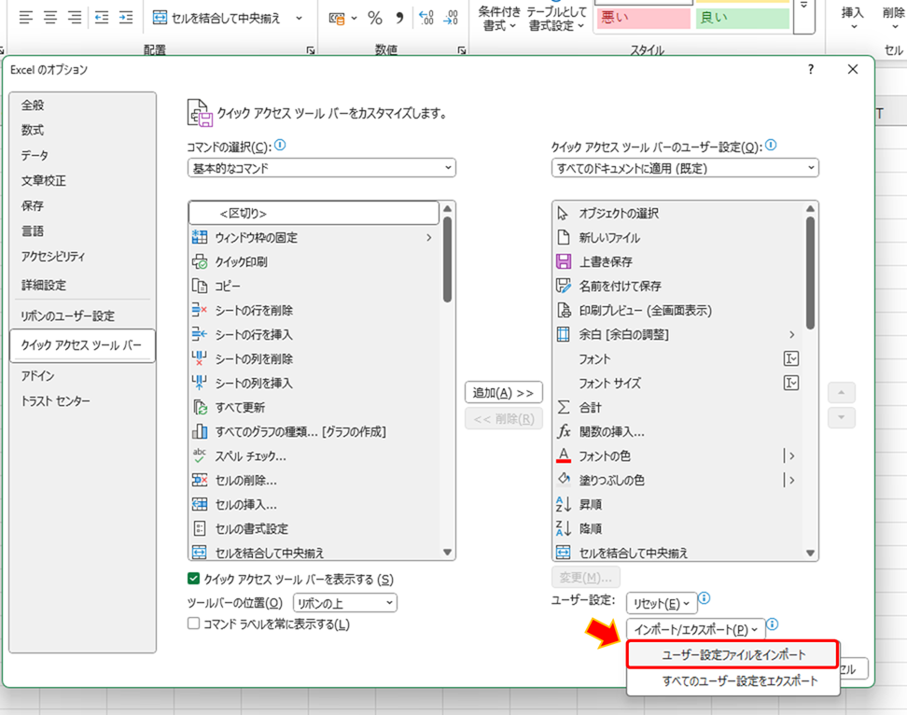Click the move up arrow button
Image resolution: width=907 pixels, height=715 pixels.
[x=841, y=393]
